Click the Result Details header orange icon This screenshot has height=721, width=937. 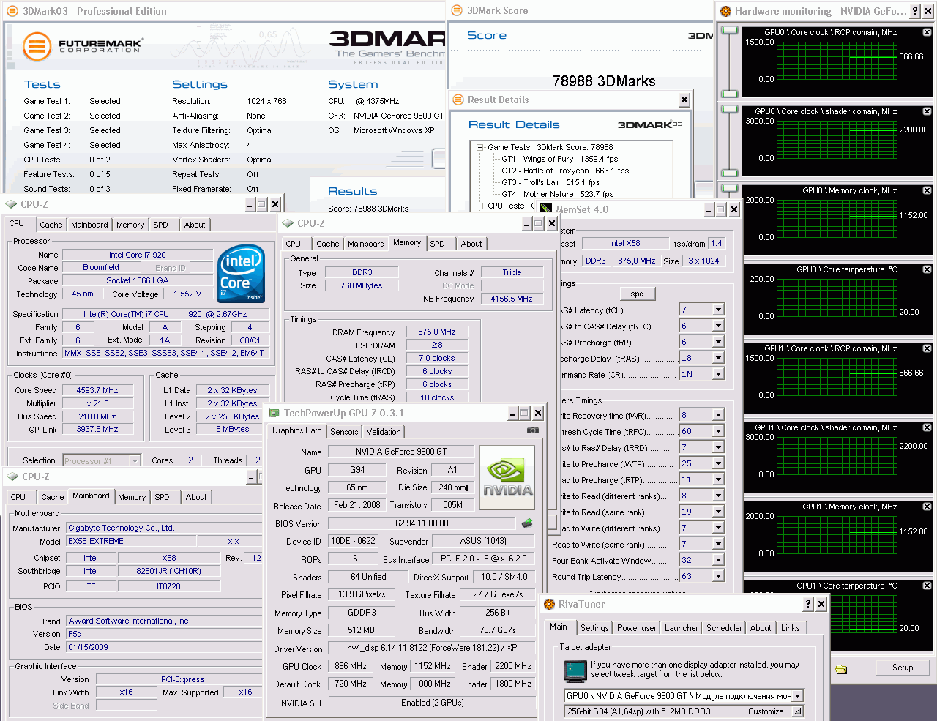tap(458, 100)
